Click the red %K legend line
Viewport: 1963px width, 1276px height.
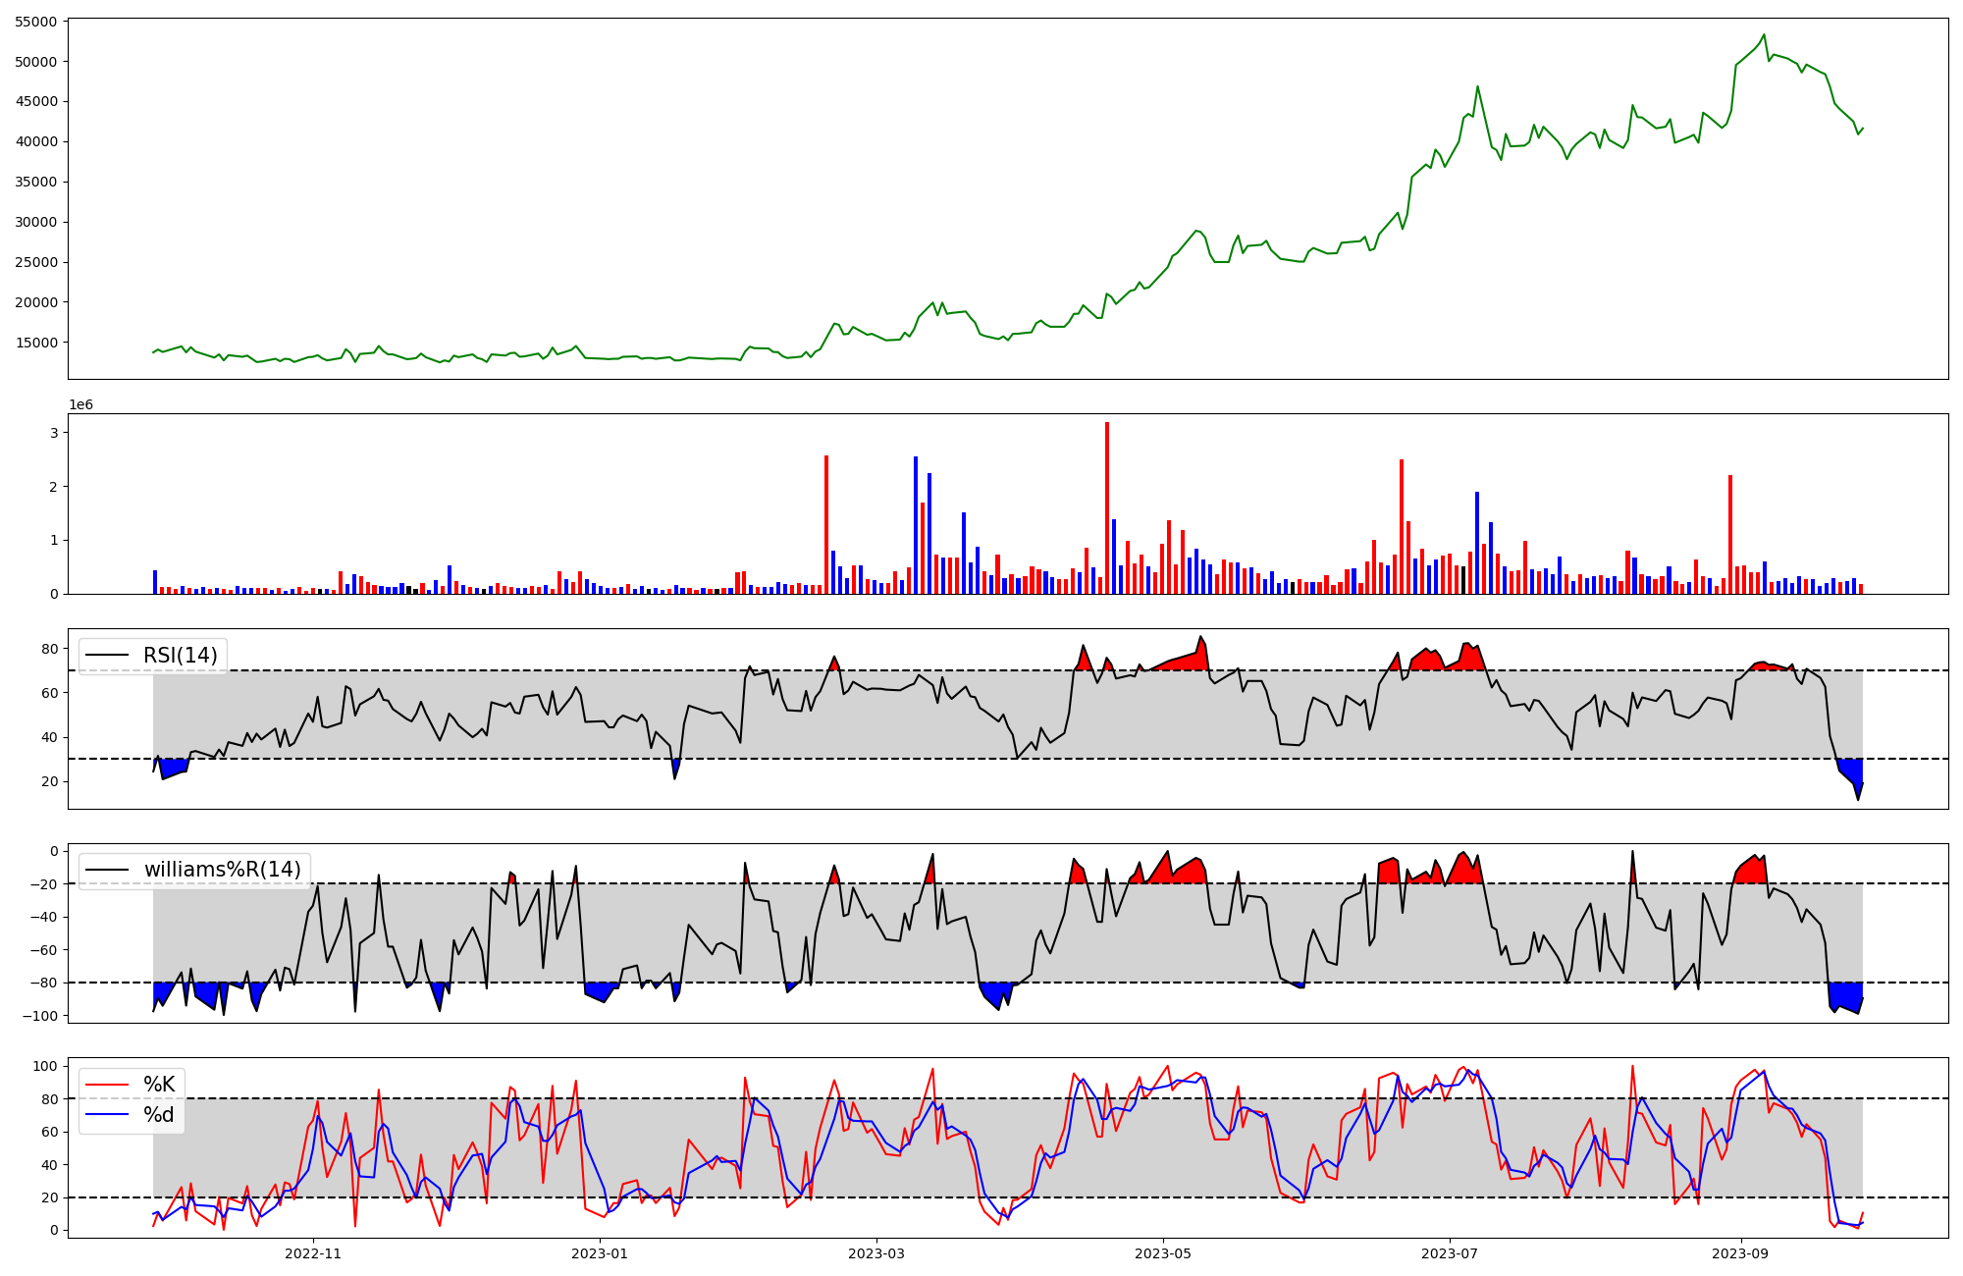click(x=106, y=1085)
